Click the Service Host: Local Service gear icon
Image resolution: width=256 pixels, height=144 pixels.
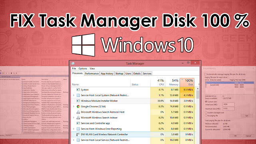78,140
